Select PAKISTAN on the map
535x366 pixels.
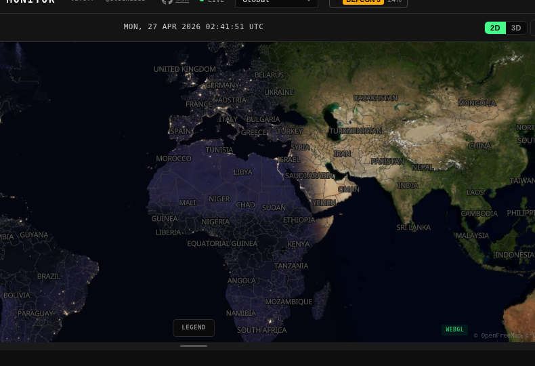[387, 161]
